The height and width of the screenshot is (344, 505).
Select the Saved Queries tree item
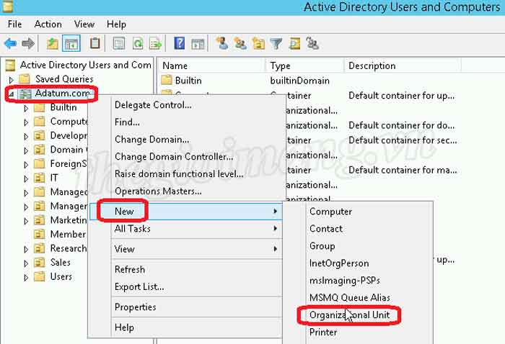click(x=64, y=79)
